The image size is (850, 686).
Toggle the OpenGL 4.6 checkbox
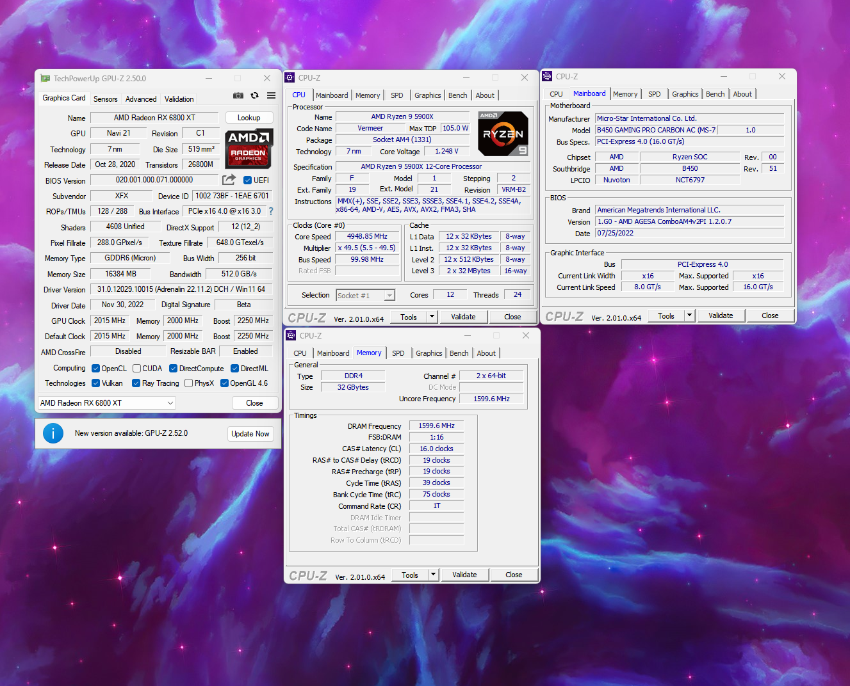pyautogui.click(x=224, y=383)
